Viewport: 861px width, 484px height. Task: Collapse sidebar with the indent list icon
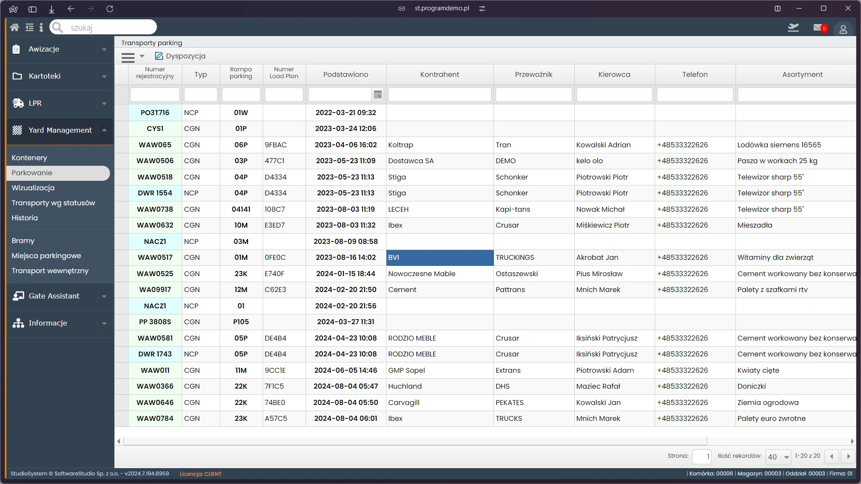click(x=29, y=27)
